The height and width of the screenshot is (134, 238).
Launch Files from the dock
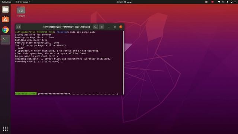coord(5,9)
